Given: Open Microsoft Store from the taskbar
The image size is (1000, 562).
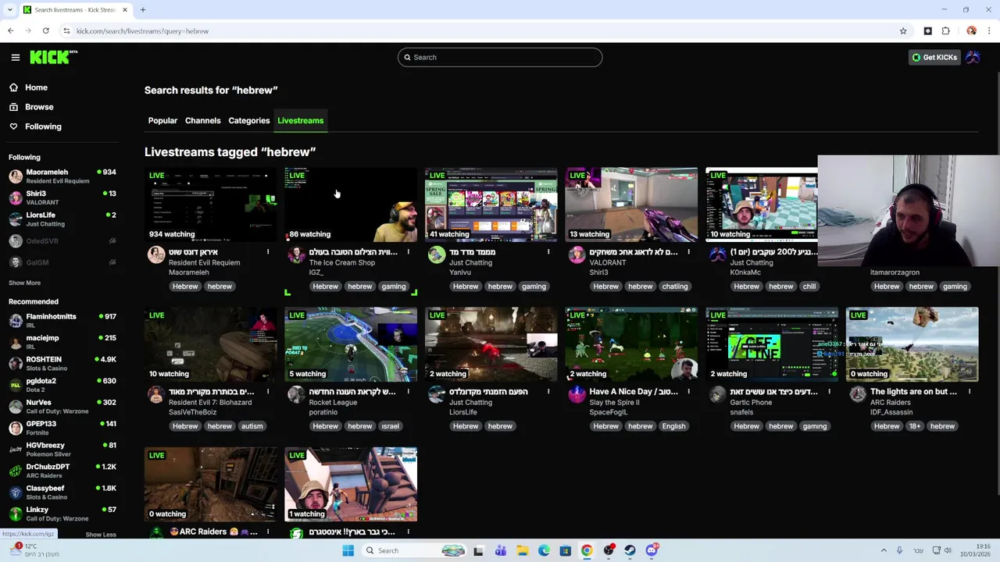Looking at the screenshot, I should [565, 550].
